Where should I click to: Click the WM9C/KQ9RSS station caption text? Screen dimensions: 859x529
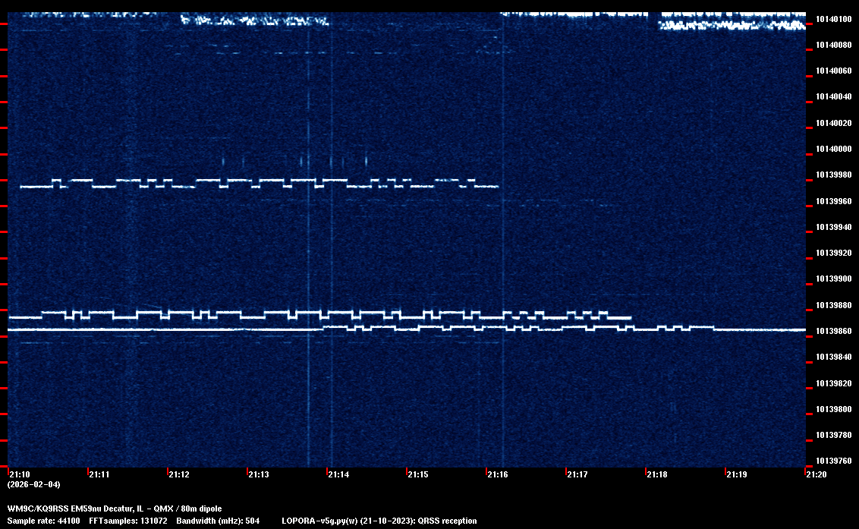tap(115, 508)
